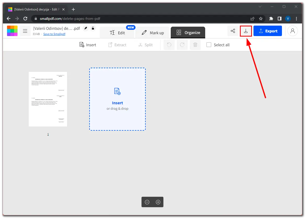Zoom out with the minus magnifier button

147,202
